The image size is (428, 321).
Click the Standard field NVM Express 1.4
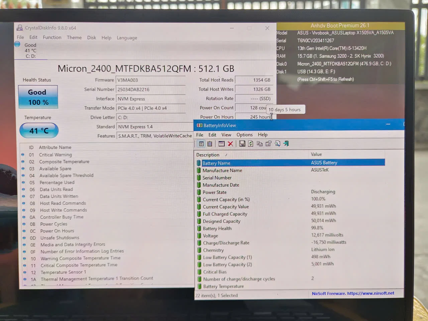(154, 127)
